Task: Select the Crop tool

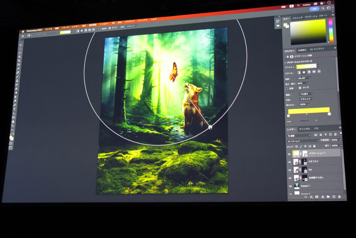Action: [x=19, y=61]
